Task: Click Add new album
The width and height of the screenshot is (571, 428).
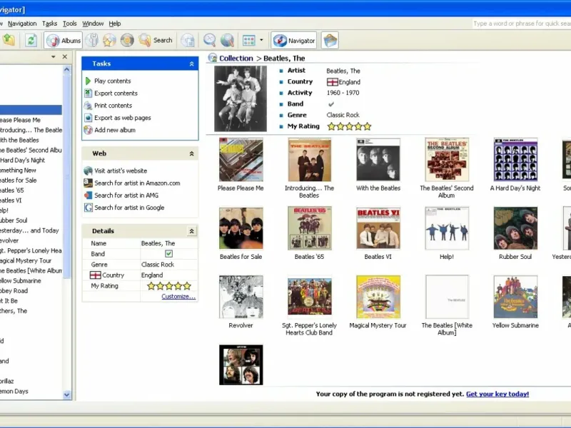Action: [x=115, y=130]
